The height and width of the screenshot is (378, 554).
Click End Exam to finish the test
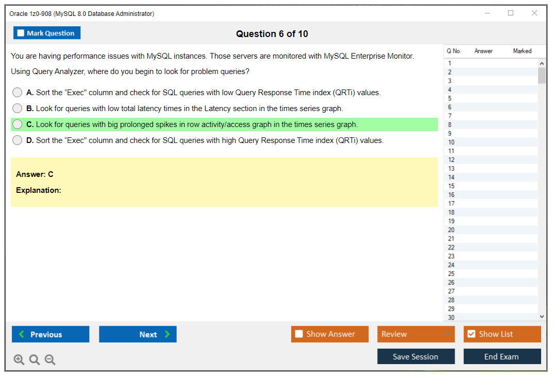pyautogui.click(x=502, y=356)
